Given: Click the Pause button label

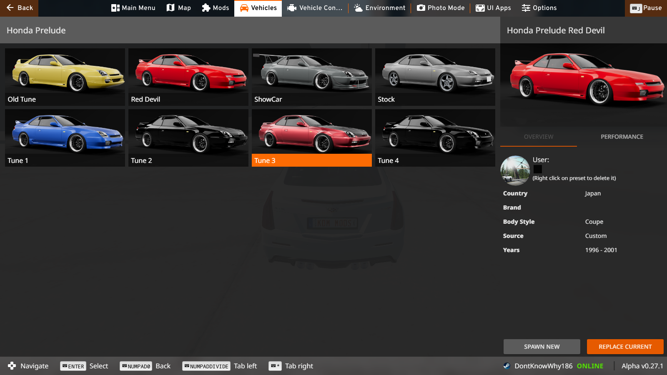Looking at the screenshot, I should (652, 8).
